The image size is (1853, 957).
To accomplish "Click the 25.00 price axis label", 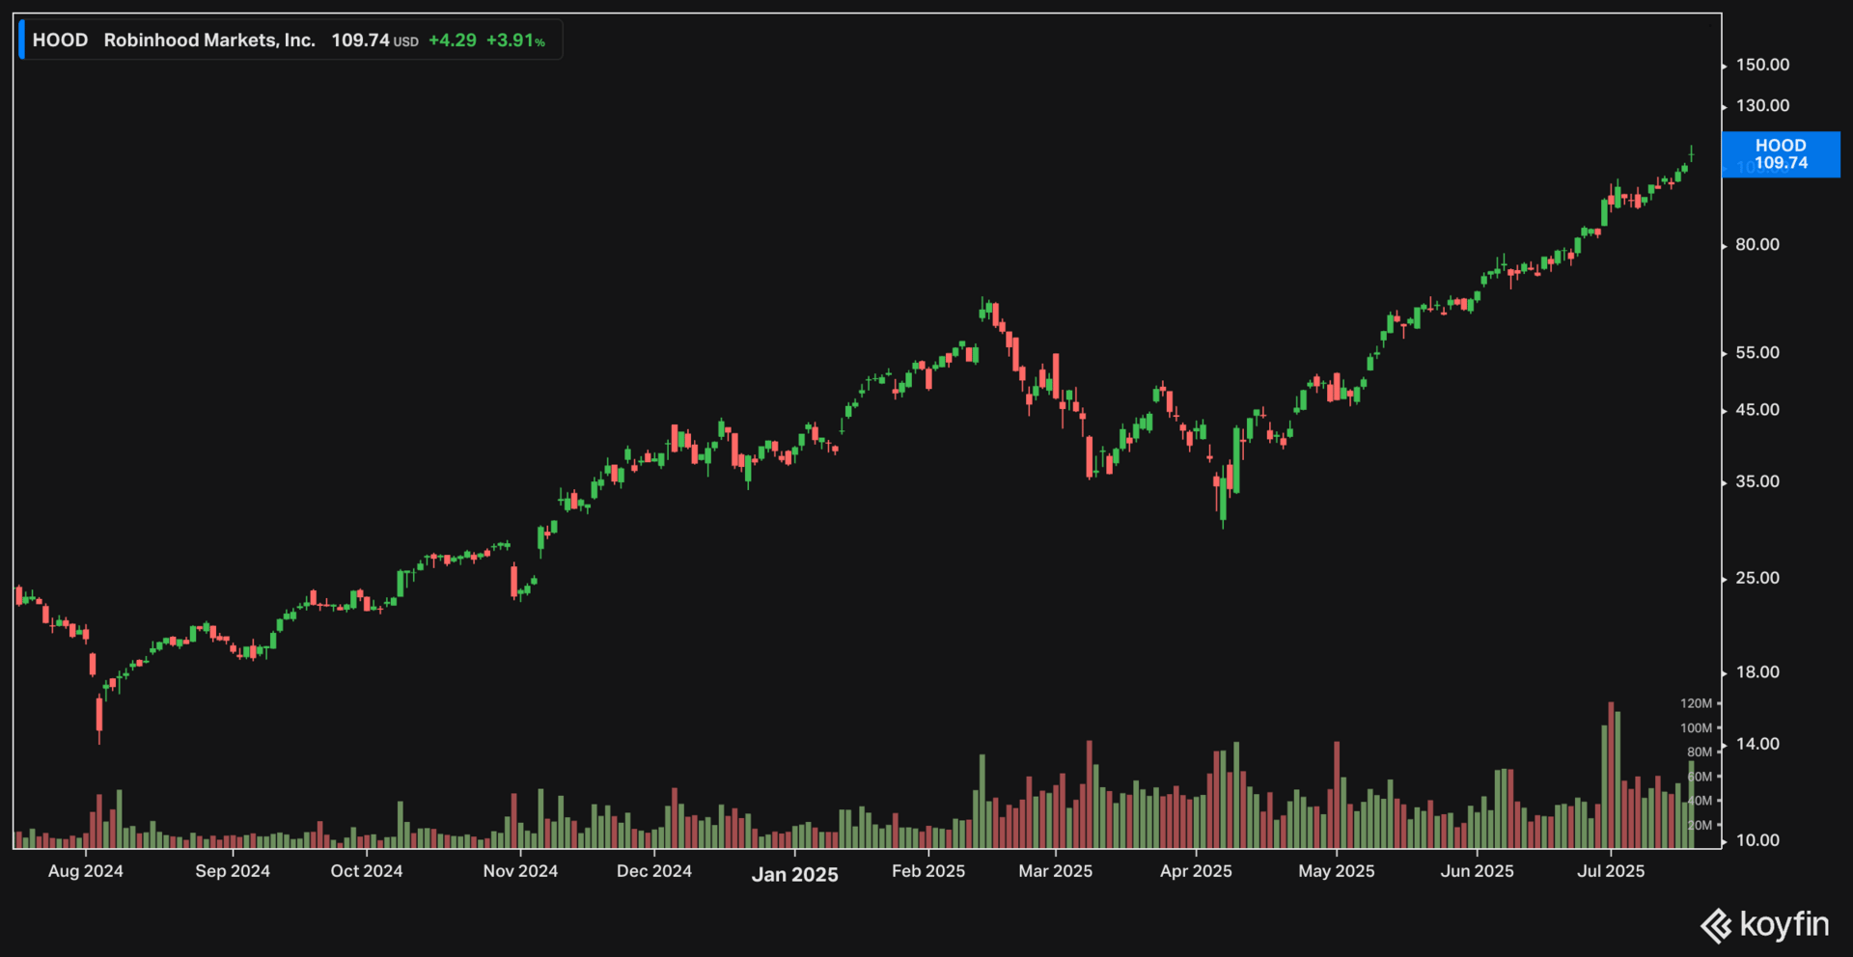I will click(1757, 578).
